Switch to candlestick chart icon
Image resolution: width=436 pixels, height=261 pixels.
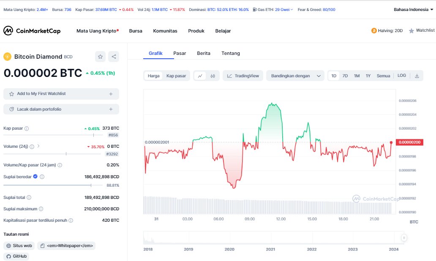pos(213,76)
